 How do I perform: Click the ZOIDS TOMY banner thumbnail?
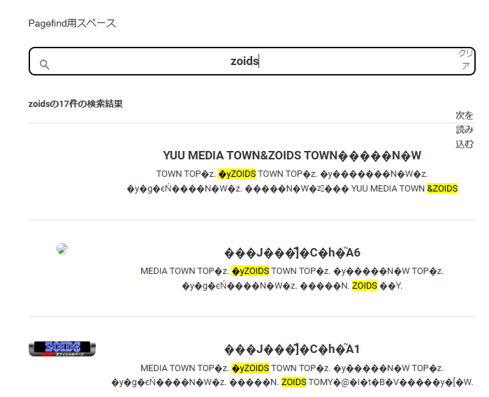[62, 349]
